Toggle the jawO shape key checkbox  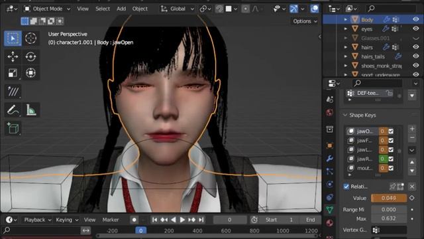pyautogui.click(x=391, y=131)
